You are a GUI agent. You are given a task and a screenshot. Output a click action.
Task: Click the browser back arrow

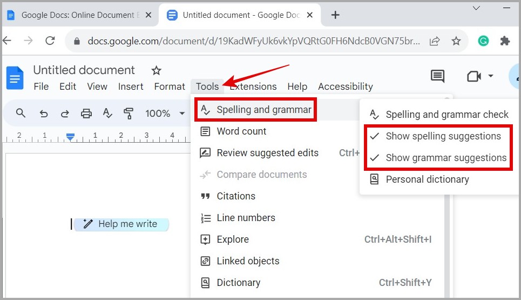point(7,41)
